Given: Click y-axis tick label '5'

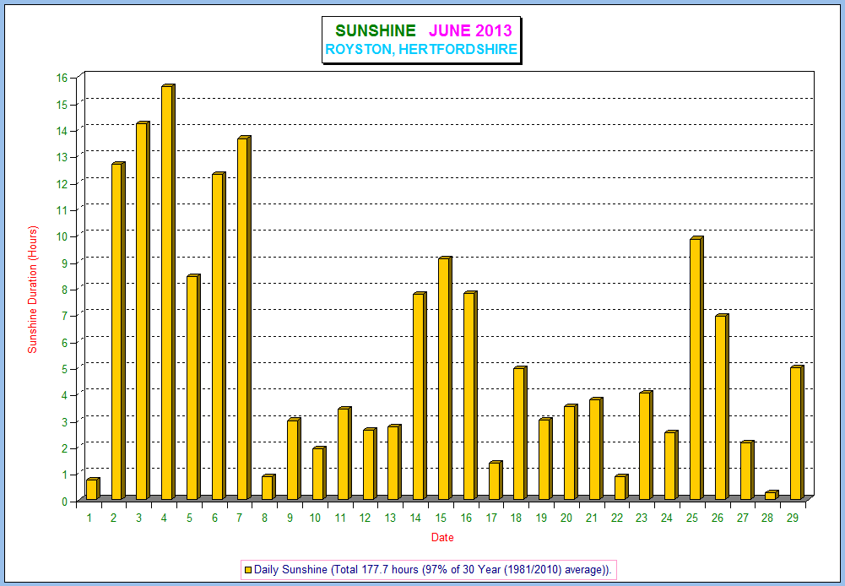Looking at the screenshot, I should pyautogui.click(x=65, y=369).
